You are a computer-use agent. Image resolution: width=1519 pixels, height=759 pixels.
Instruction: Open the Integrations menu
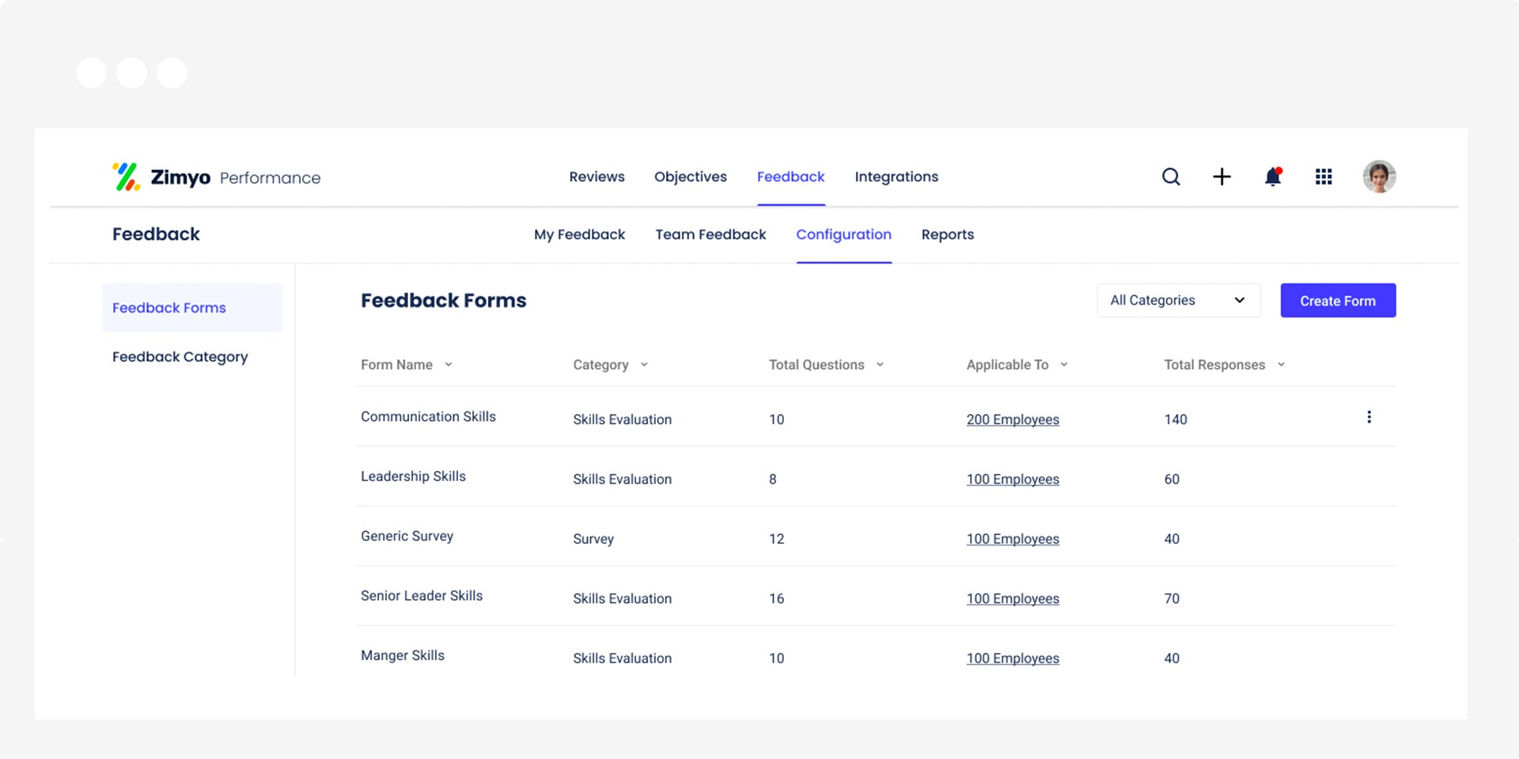tap(896, 176)
